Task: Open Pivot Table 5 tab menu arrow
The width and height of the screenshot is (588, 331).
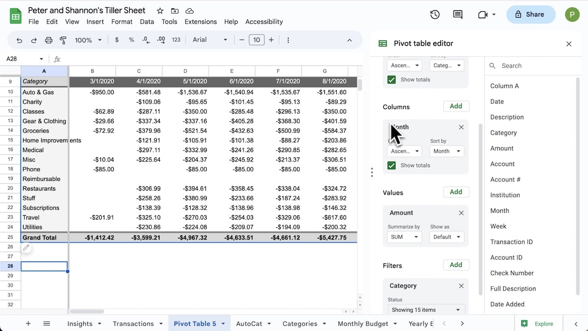Action: click(223, 324)
